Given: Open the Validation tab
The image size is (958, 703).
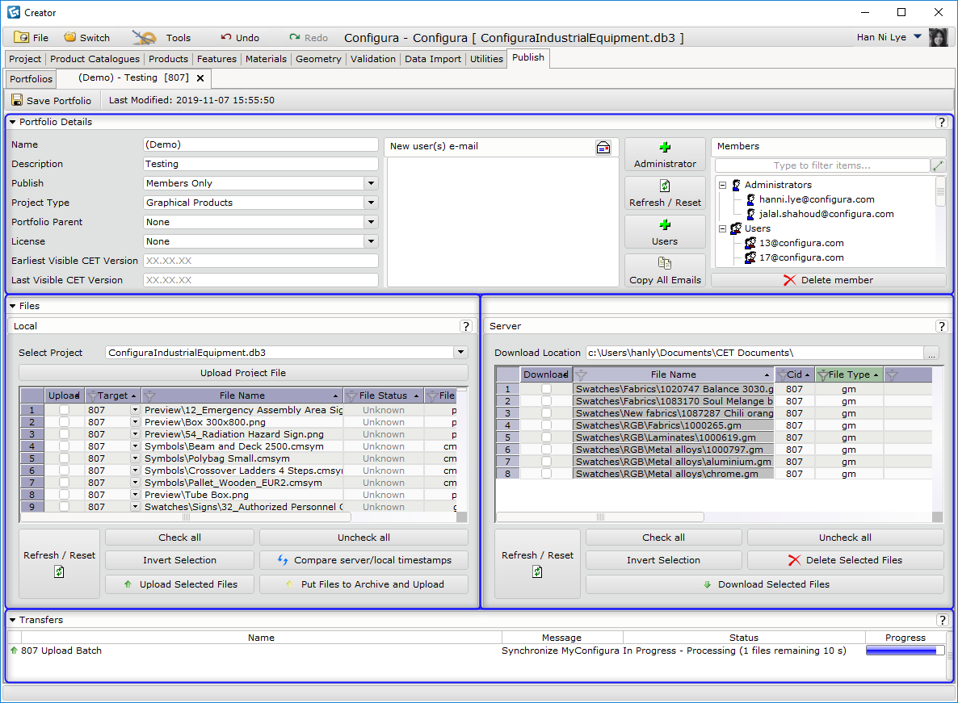Looking at the screenshot, I should click(x=372, y=59).
